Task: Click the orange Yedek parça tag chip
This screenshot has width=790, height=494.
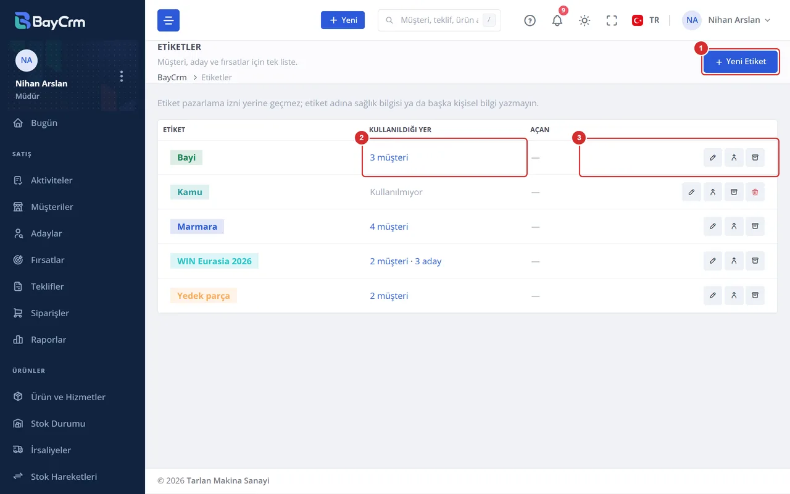Action: [204, 296]
